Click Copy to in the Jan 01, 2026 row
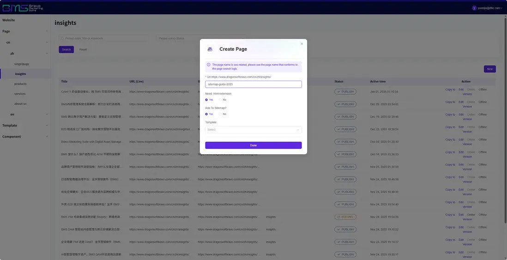The height and width of the screenshot is (260, 507). click(450, 90)
